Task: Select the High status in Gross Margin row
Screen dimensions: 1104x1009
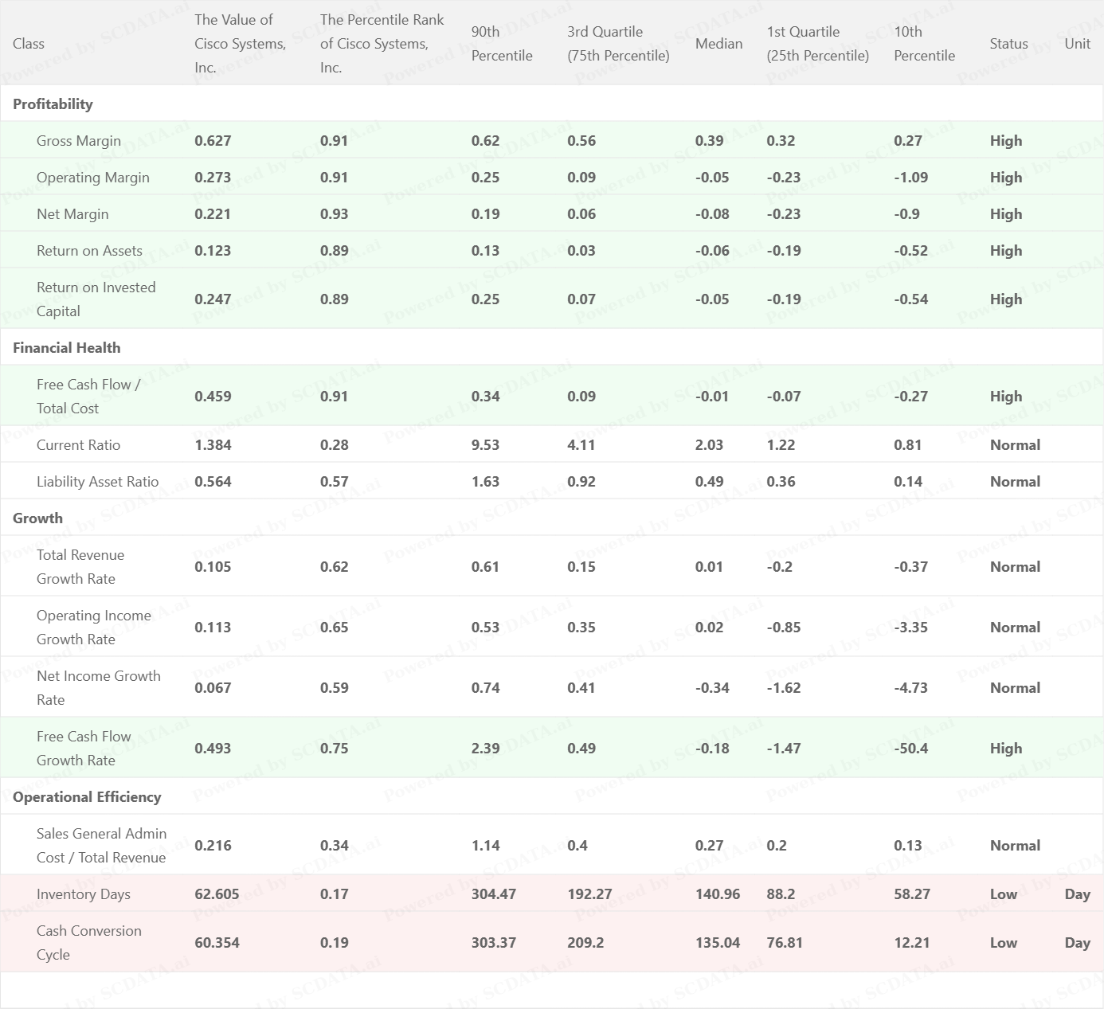Action: [1006, 141]
